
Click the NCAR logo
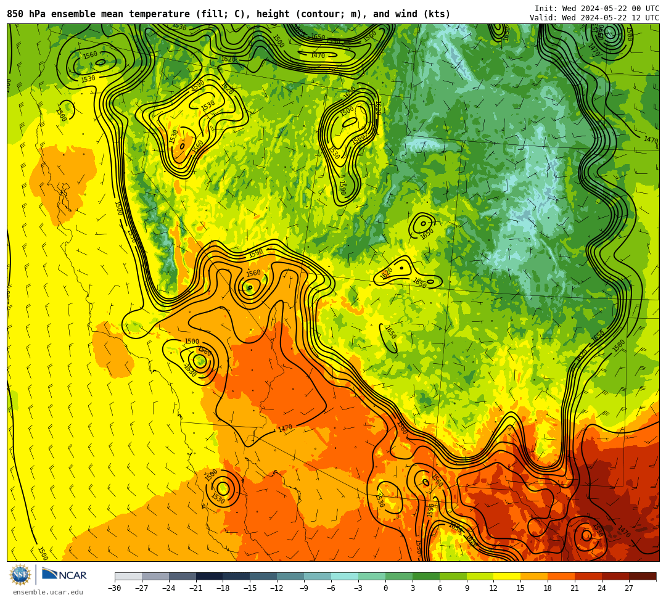pos(65,575)
